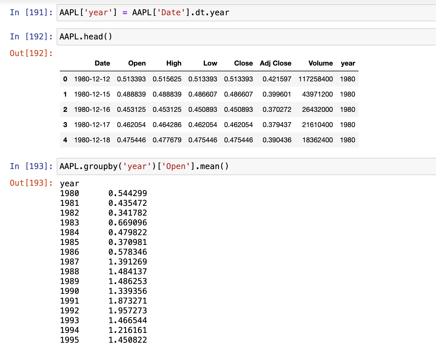The image size is (436, 345).
Task: Select the 1993 mean value 1.466544
Action: 128,320
